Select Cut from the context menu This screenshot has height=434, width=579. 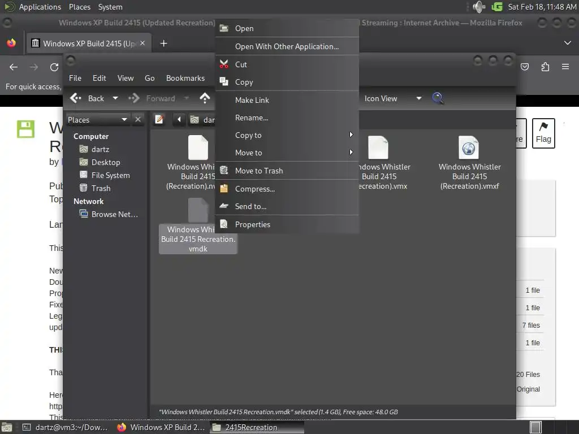click(x=287, y=64)
